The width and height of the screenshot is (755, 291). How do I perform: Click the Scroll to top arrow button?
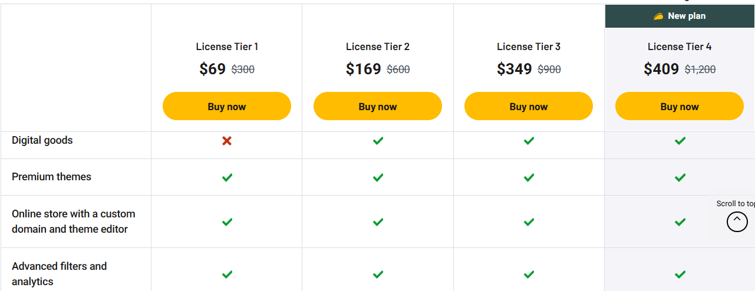coord(737,221)
